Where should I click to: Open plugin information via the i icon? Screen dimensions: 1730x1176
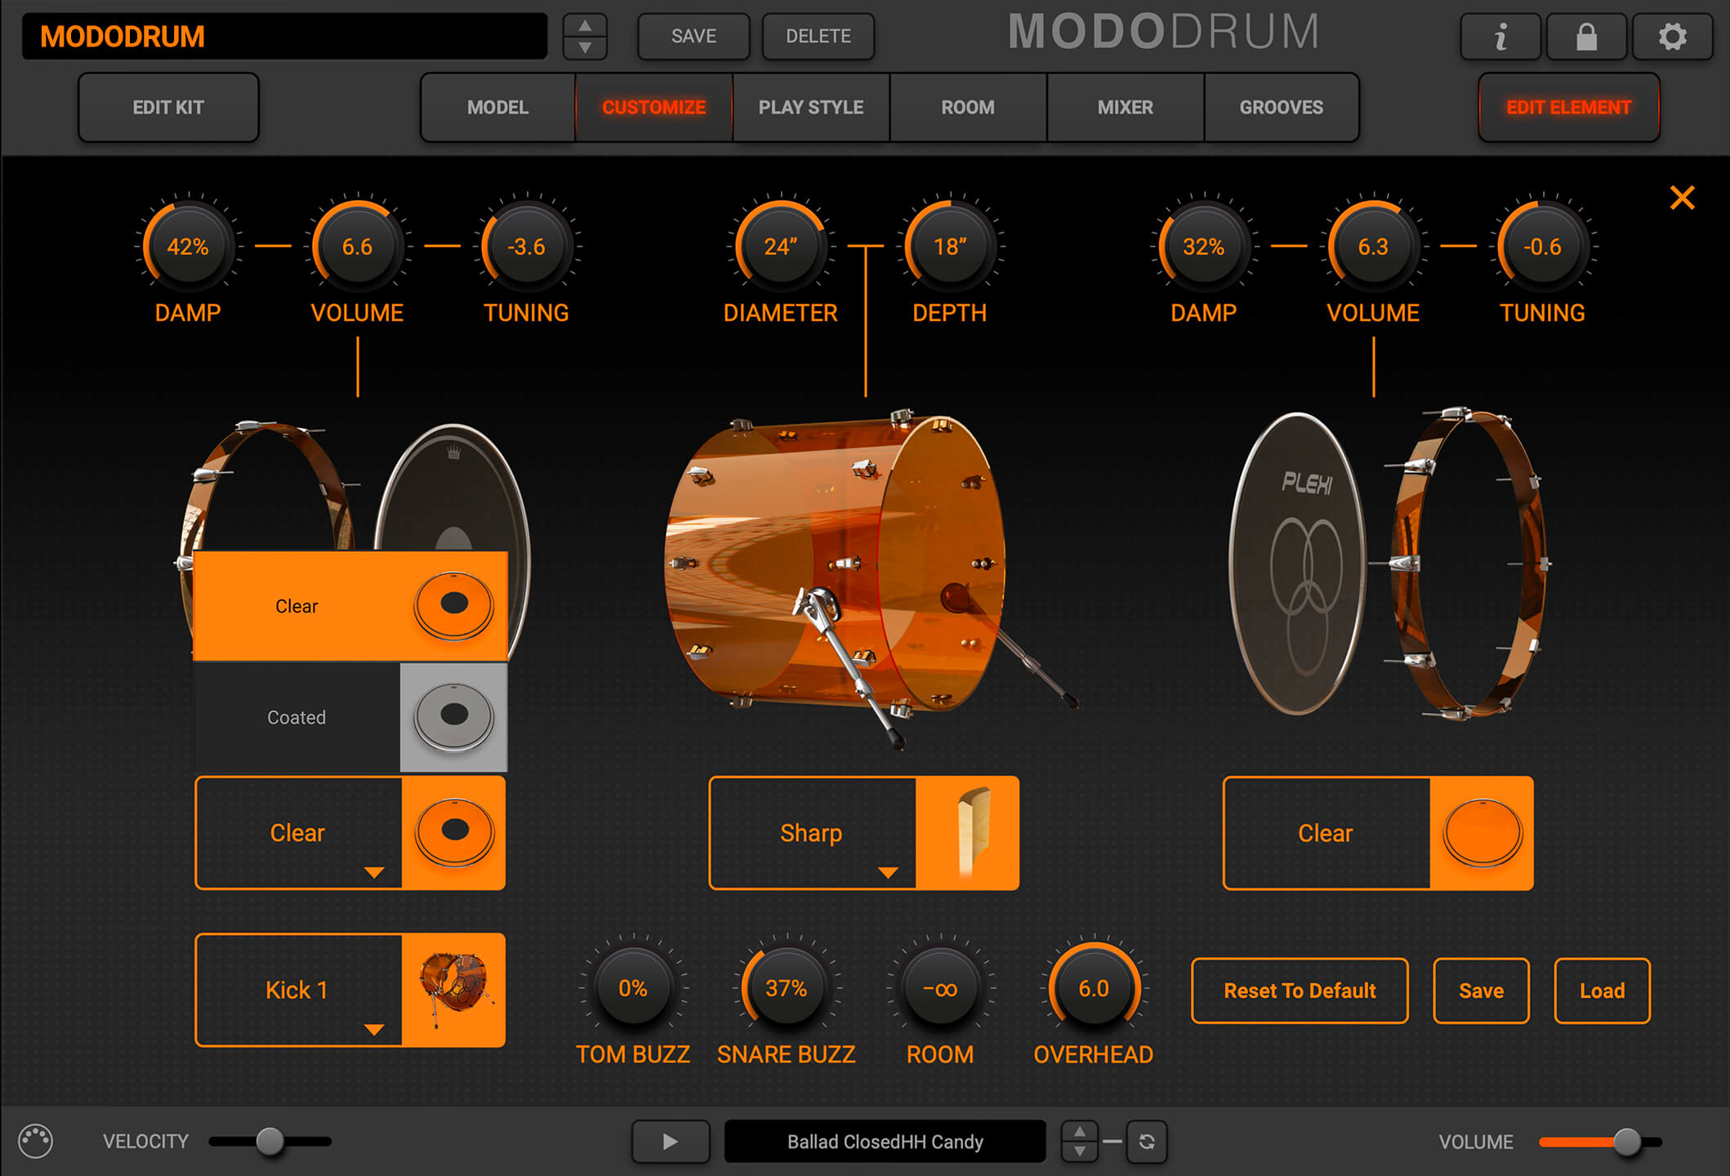pyautogui.click(x=1500, y=36)
